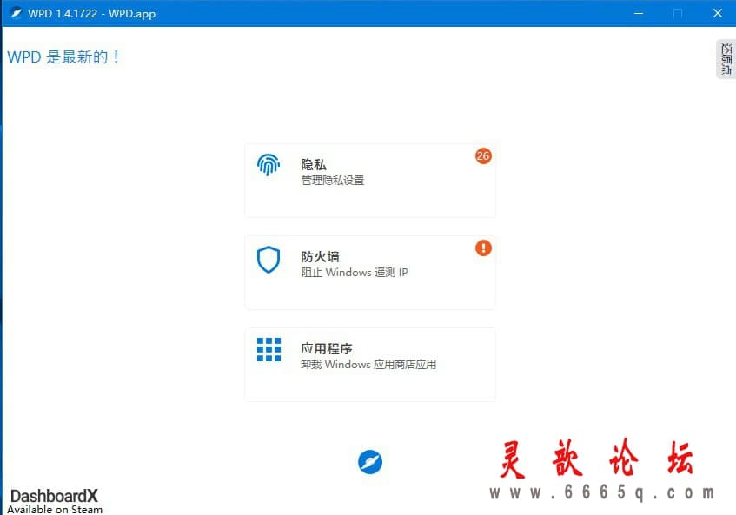
Task: Click the round blue WPD logo
Action: click(x=370, y=462)
